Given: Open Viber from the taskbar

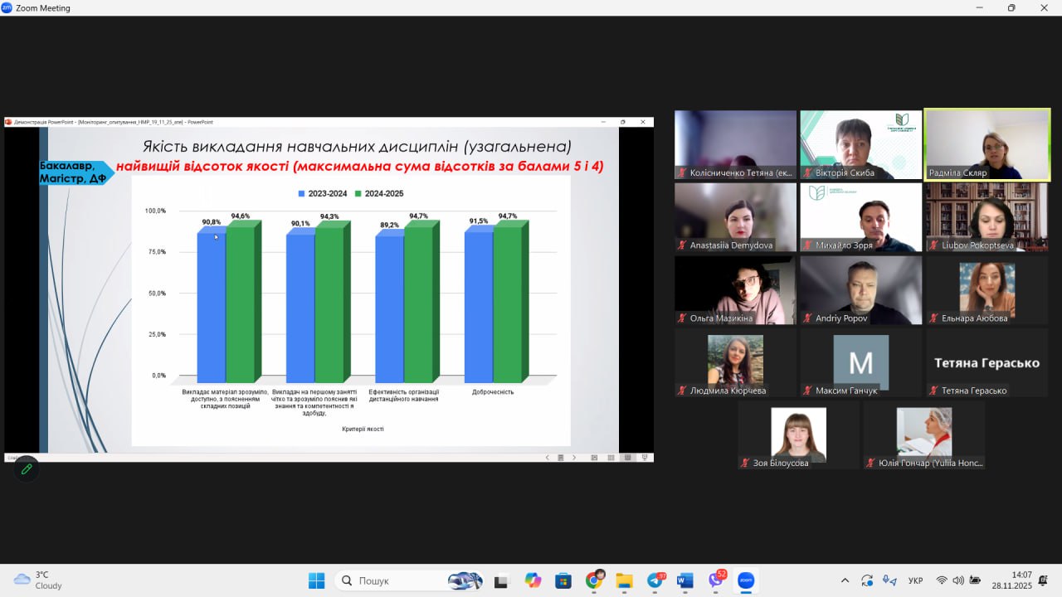Looking at the screenshot, I should 716,580.
